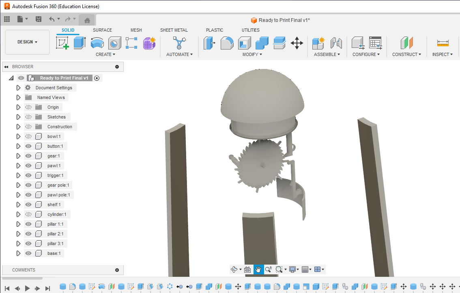Select the Move/Copy arrows tool
This screenshot has width=460, height=293.
point(297,43)
